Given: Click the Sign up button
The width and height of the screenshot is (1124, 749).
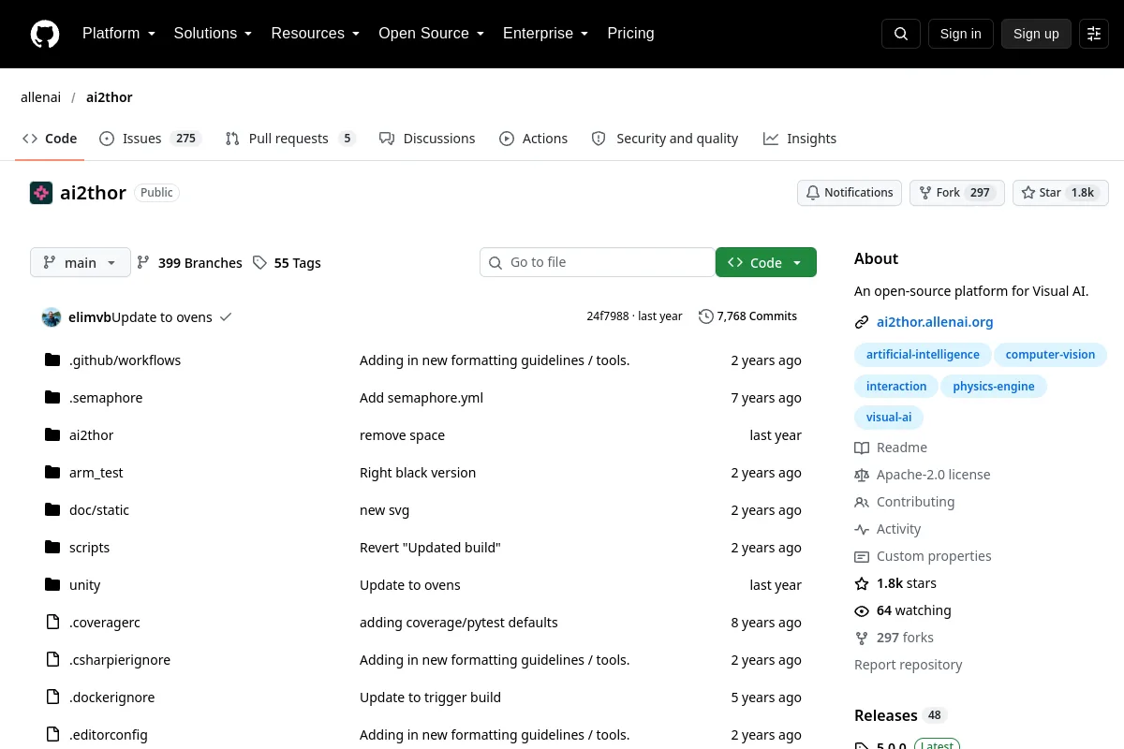Looking at the screenshot, I should [x=1036, y=34].
